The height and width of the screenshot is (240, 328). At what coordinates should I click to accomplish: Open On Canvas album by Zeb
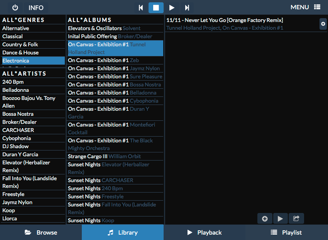click(115, 60)
